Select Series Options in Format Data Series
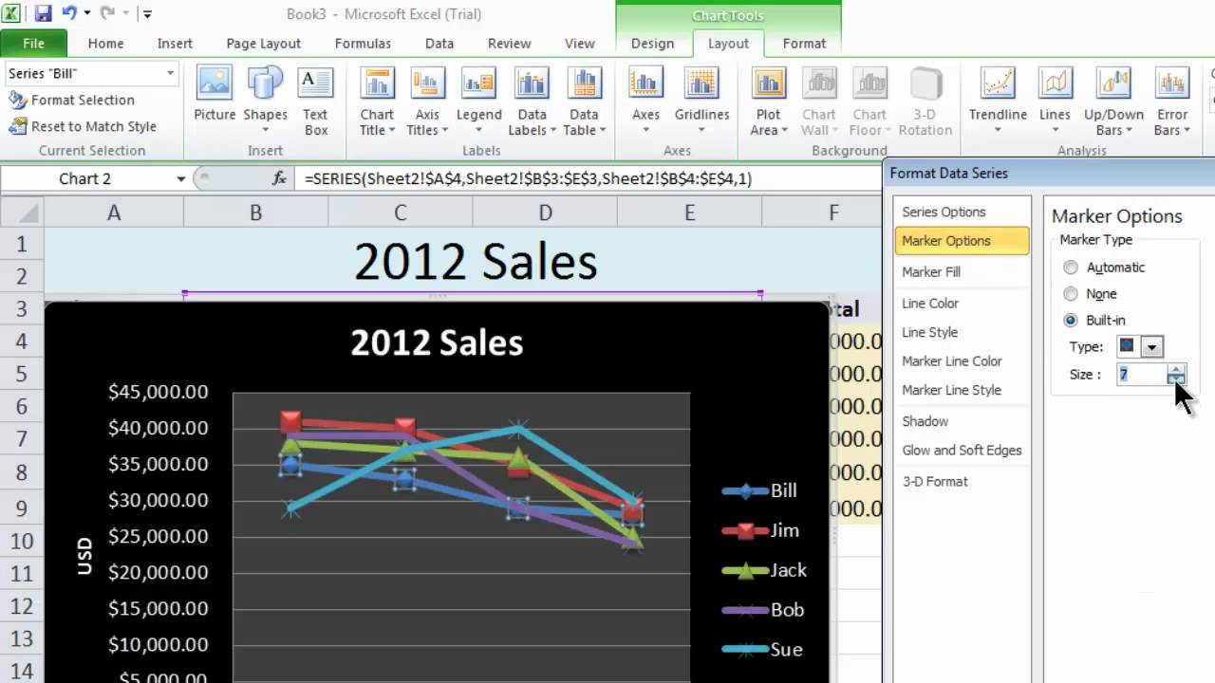The width and height of the screenshot is (1215, 683). 962,212
